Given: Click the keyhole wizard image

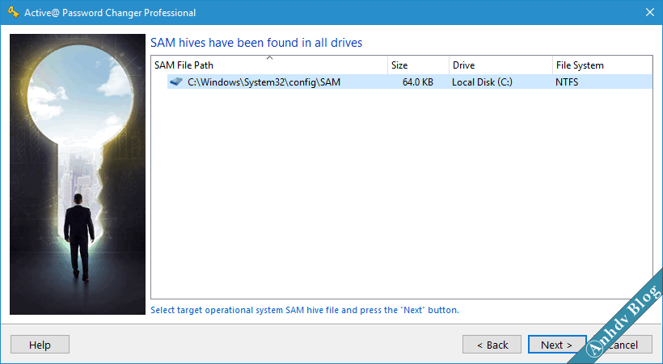Looking at the screenshot, I should click(x=78, y=174).
